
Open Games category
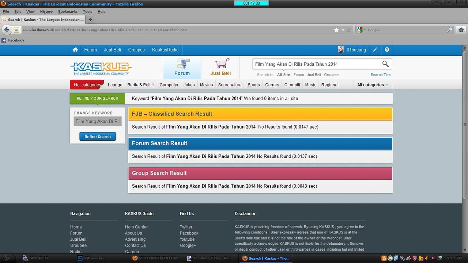coord(272,85)
